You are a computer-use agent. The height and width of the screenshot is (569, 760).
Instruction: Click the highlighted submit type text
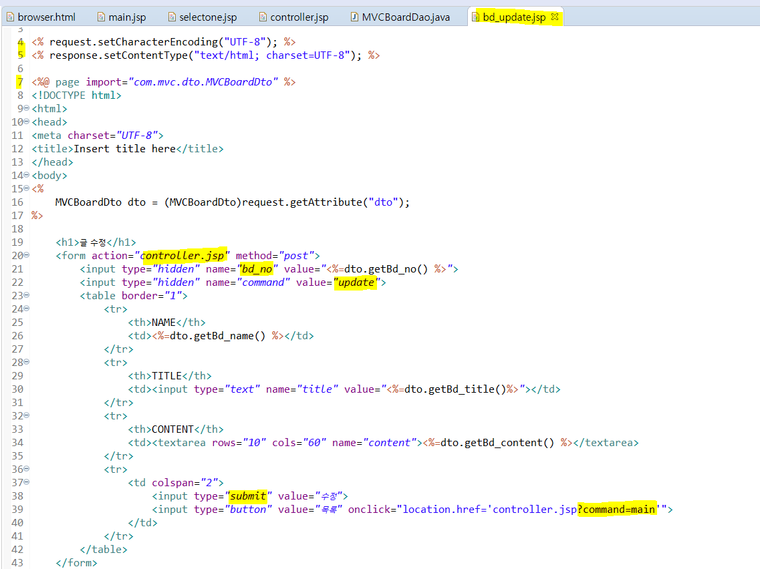coord(248,496)
